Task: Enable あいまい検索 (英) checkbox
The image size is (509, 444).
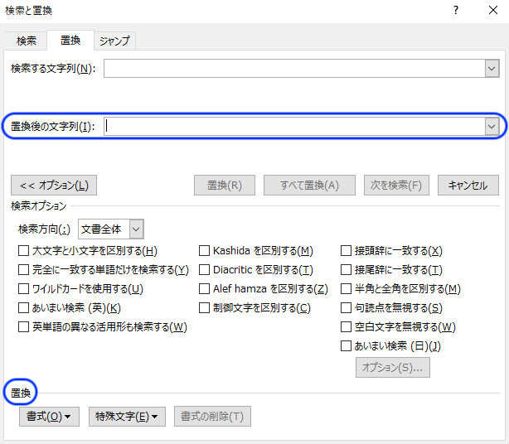Action: 24,308
